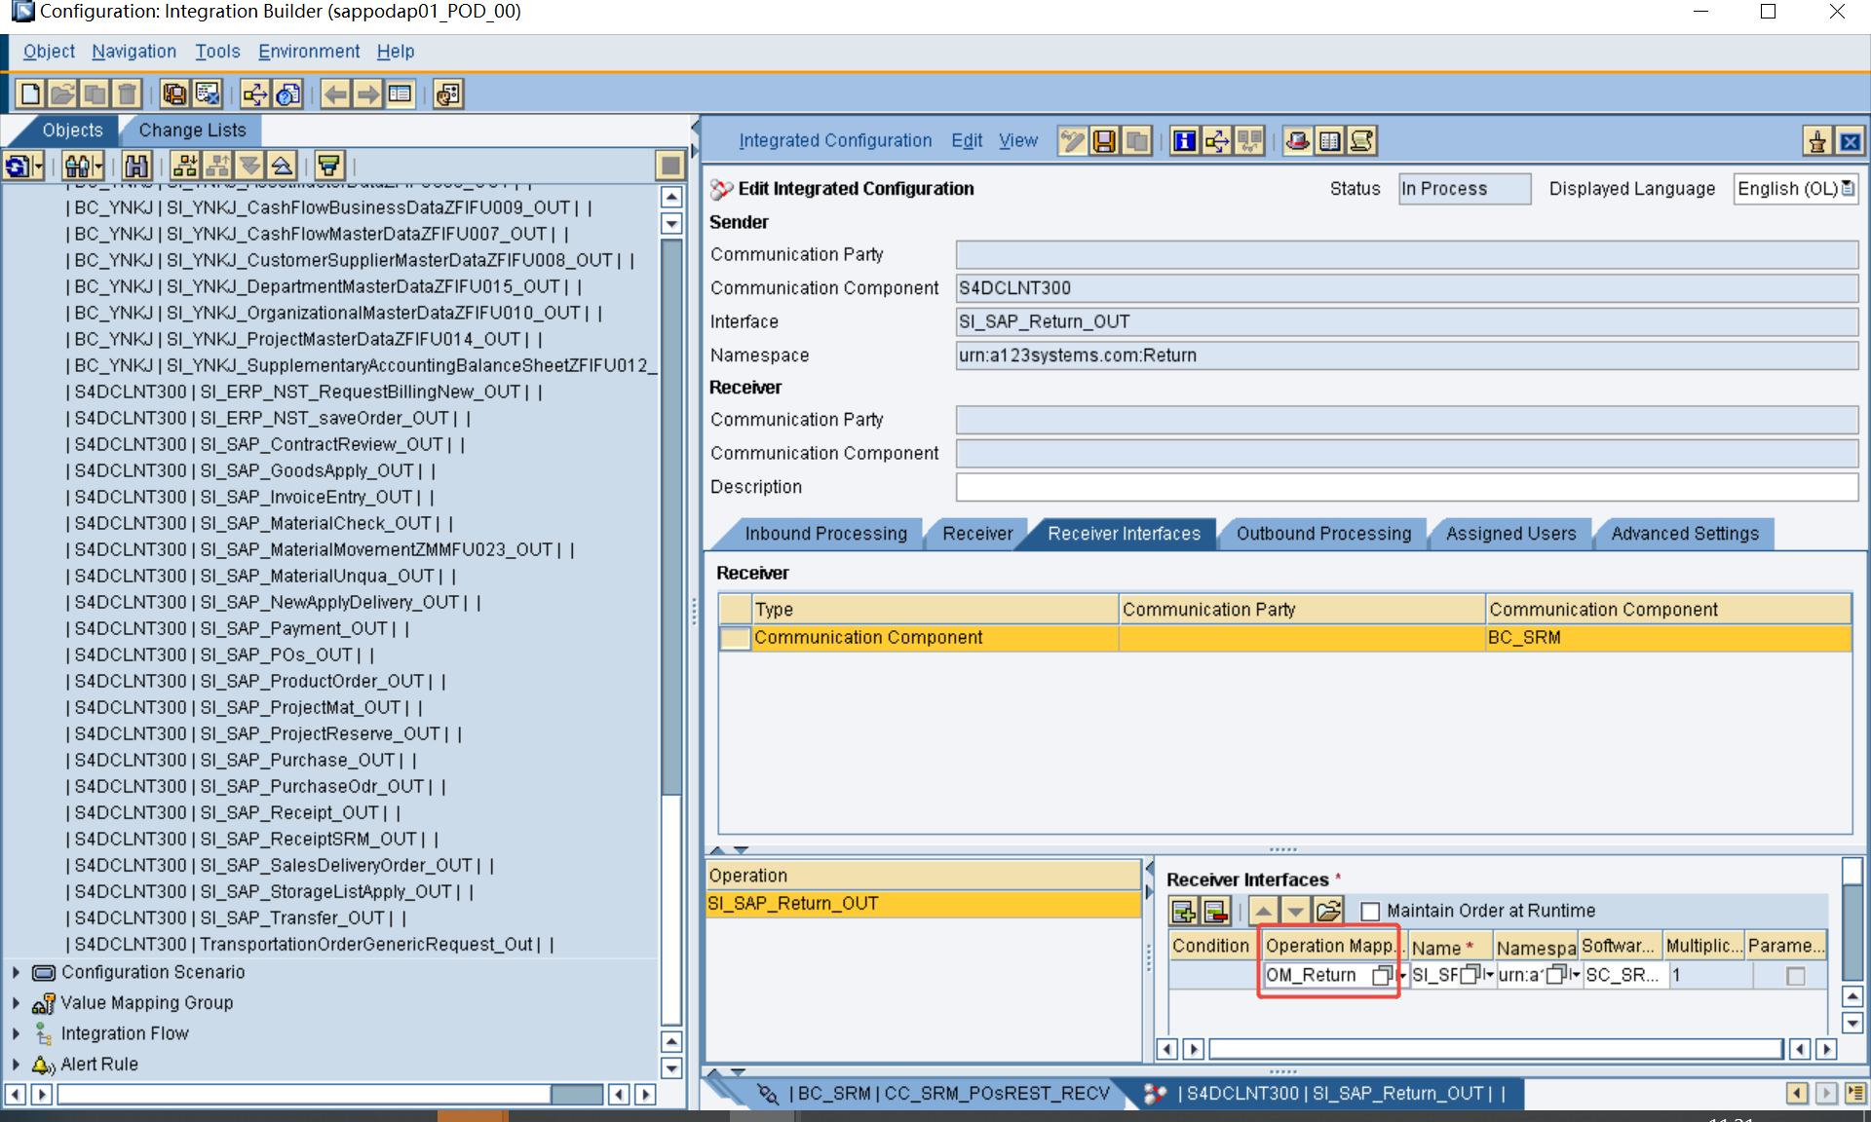The height and width of the screenshot is (1122, 1871).
Task: Expand the Integration Flow tree node
Action: coord(16,1033)
